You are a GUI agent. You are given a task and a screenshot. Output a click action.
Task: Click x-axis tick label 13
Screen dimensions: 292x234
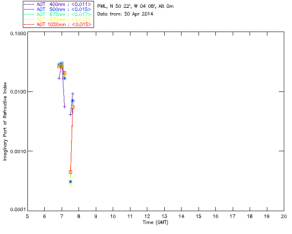click(164, 216)
